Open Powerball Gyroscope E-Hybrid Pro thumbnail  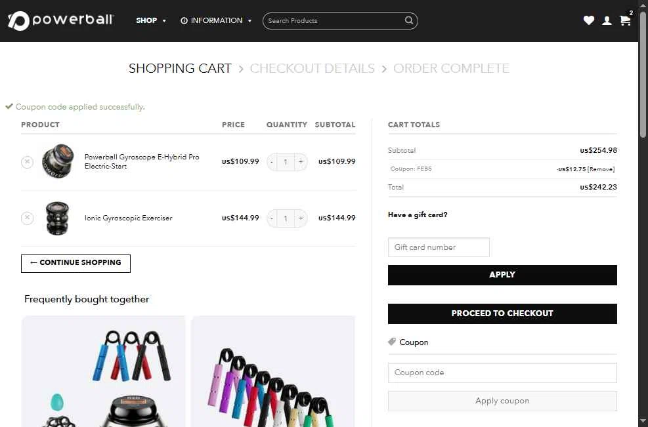[58, 161]
